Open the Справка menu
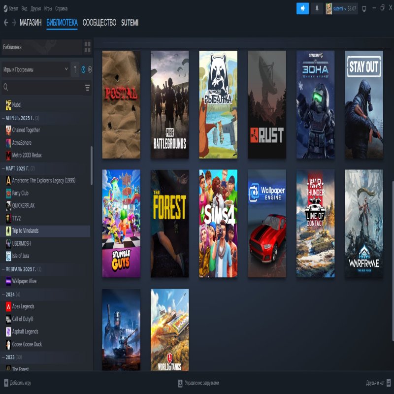Viewport: 394px width, 394px height. point(62,8)
